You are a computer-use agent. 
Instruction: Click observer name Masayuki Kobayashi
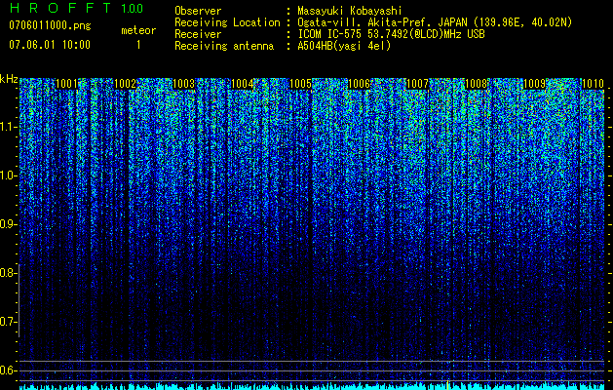(x=350, y=11)
